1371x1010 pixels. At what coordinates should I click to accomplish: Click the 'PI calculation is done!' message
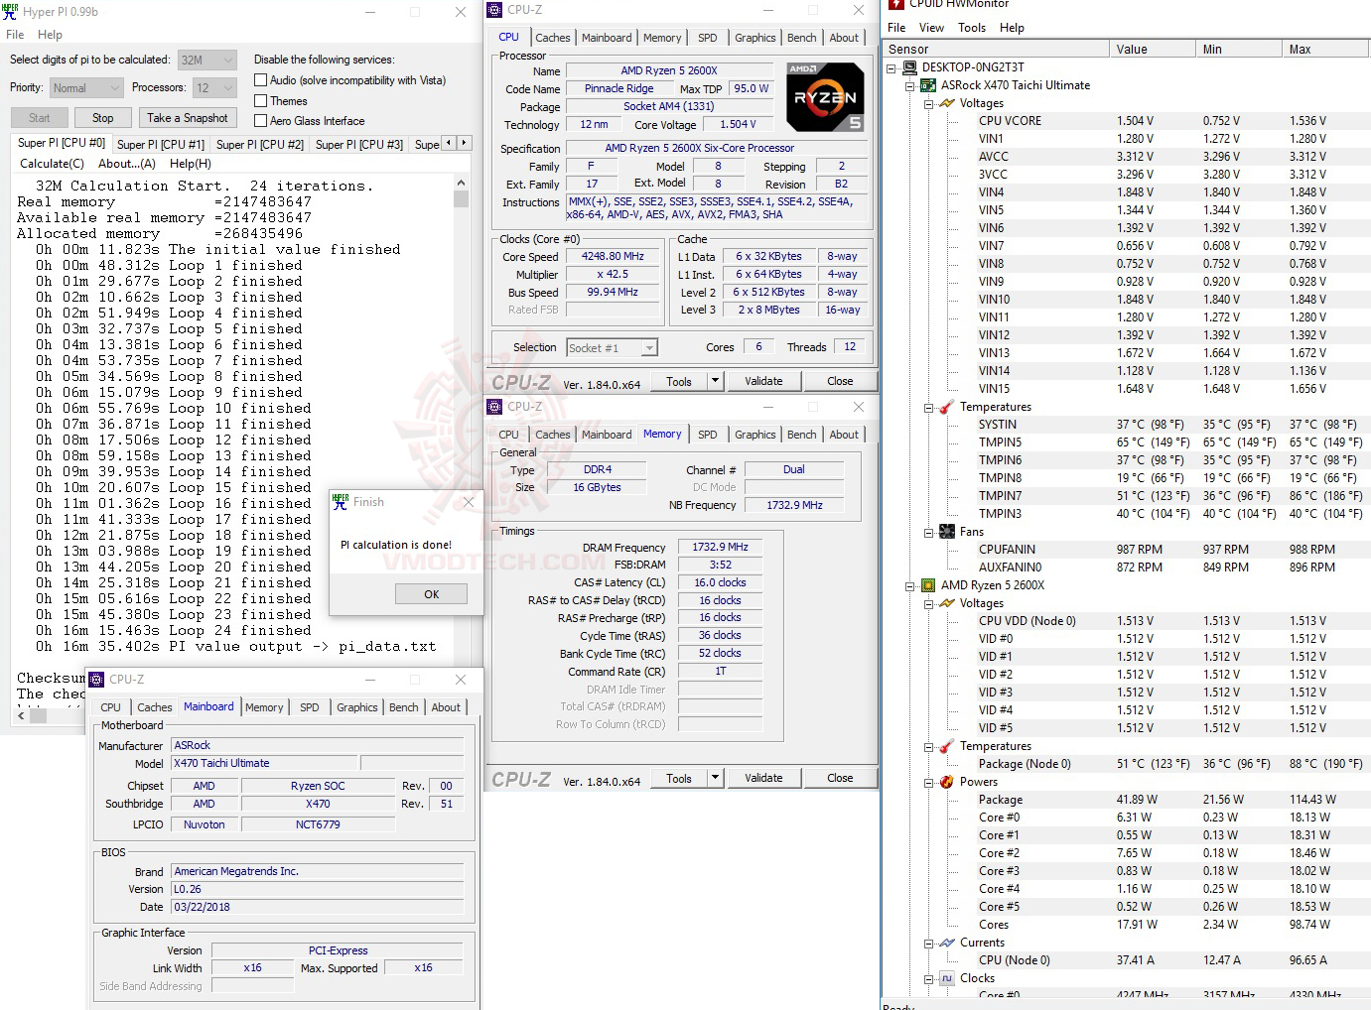pyautogui.click(x=396, y=545)
